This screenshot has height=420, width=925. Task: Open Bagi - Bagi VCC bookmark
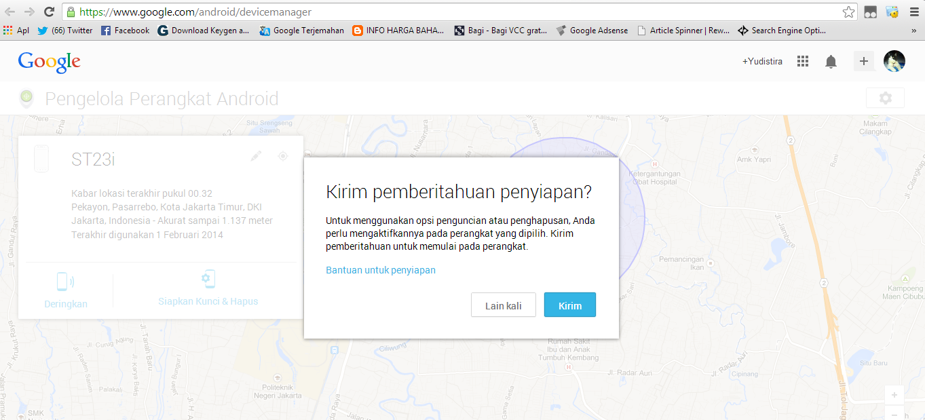pyautogui.click(x=501, y=31)
